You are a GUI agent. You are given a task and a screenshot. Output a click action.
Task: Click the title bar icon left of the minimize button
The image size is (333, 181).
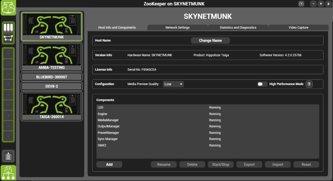pos(301,4)
